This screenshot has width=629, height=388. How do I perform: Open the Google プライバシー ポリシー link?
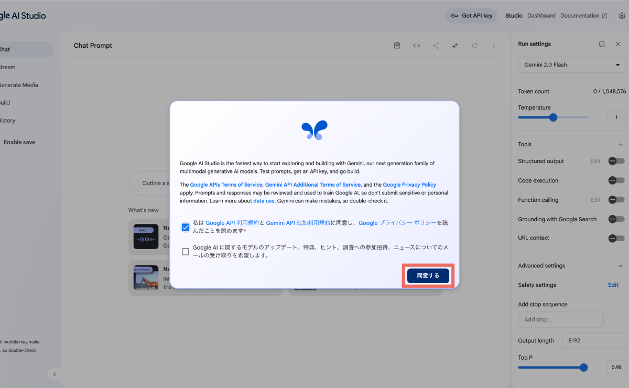(397, 223)
